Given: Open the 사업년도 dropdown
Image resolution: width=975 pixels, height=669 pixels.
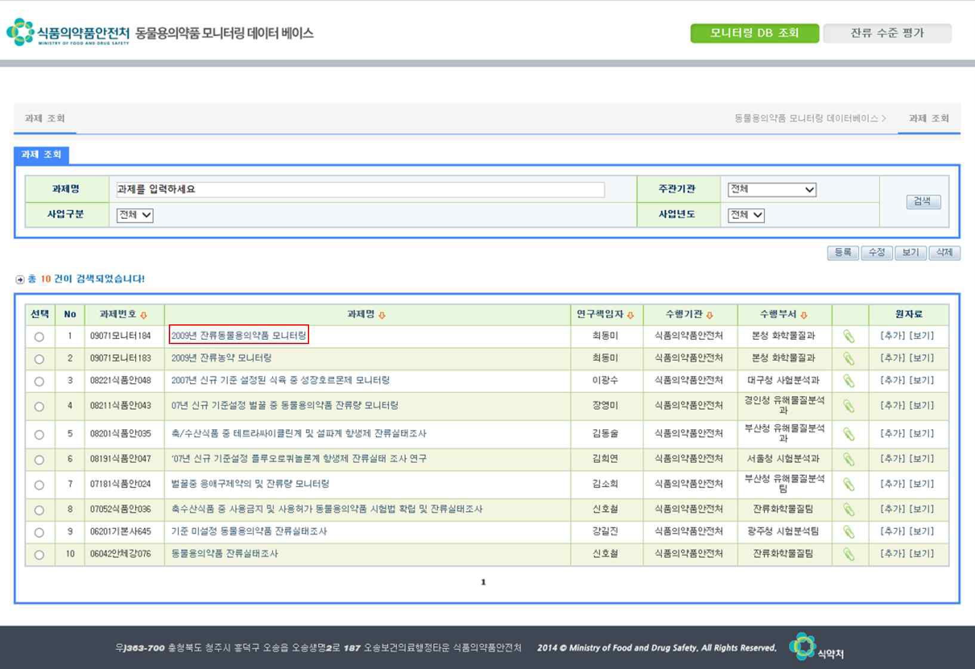Looking at the screenshot, I should point(746,215).
